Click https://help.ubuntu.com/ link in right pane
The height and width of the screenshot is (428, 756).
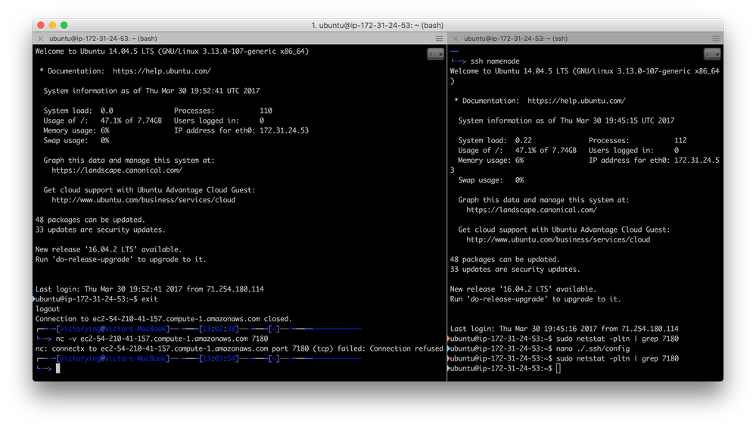[577, 101]
